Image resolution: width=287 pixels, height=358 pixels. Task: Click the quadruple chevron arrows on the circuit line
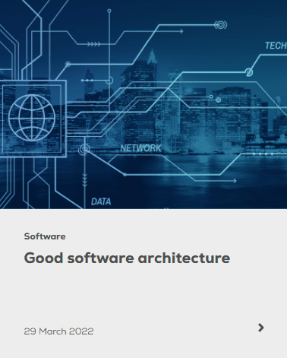coord(94,44)
